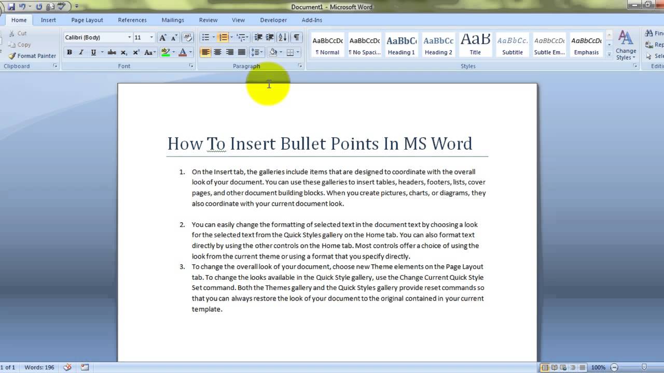This screenshot has height=373, width=664.
Task: Open the Page Layout tab
Action: tap(87, 20)
